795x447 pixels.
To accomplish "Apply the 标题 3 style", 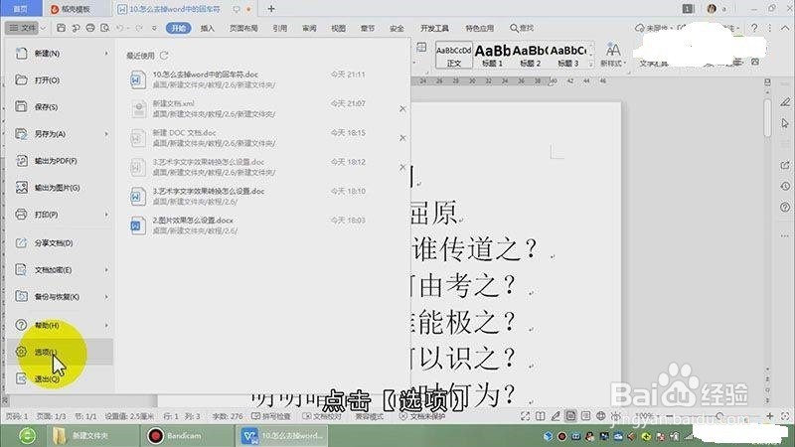I will tap(567, 55).
